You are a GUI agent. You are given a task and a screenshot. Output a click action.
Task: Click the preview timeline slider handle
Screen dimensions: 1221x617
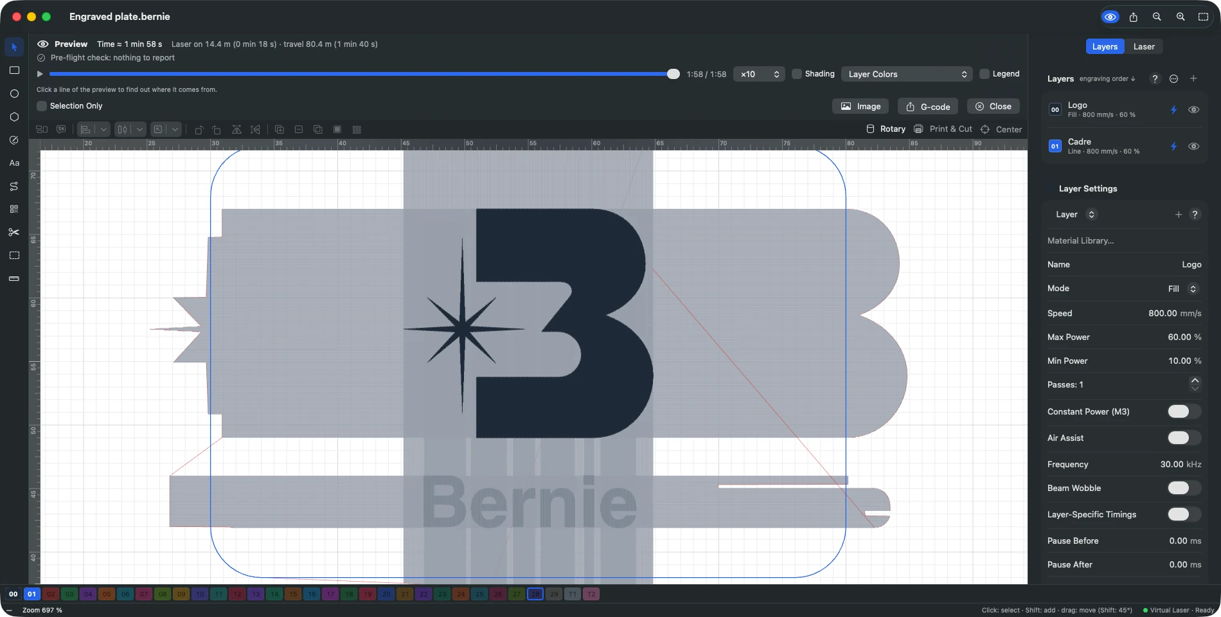[673, 74]
